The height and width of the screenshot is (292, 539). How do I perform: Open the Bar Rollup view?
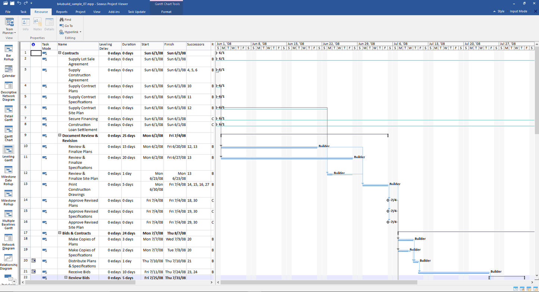tap(8, 52)
